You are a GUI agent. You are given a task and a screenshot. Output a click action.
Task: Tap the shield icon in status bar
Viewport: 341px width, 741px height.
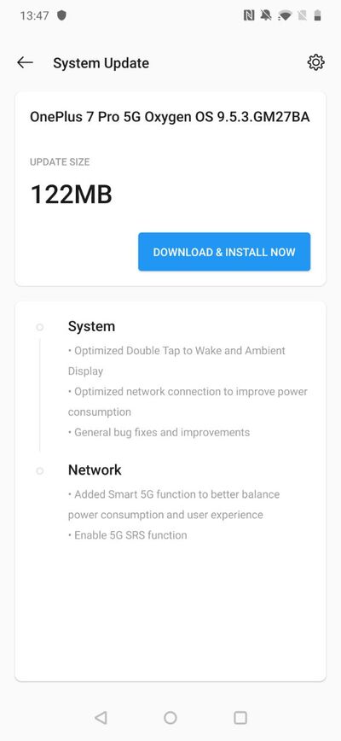tap(61, 15)
